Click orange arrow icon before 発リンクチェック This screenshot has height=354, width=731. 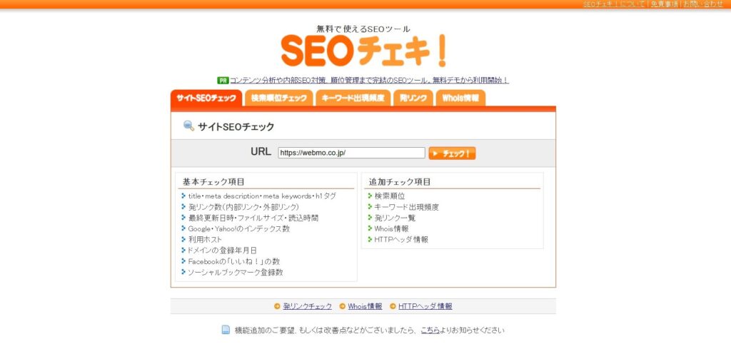click(x=277, y=306)
